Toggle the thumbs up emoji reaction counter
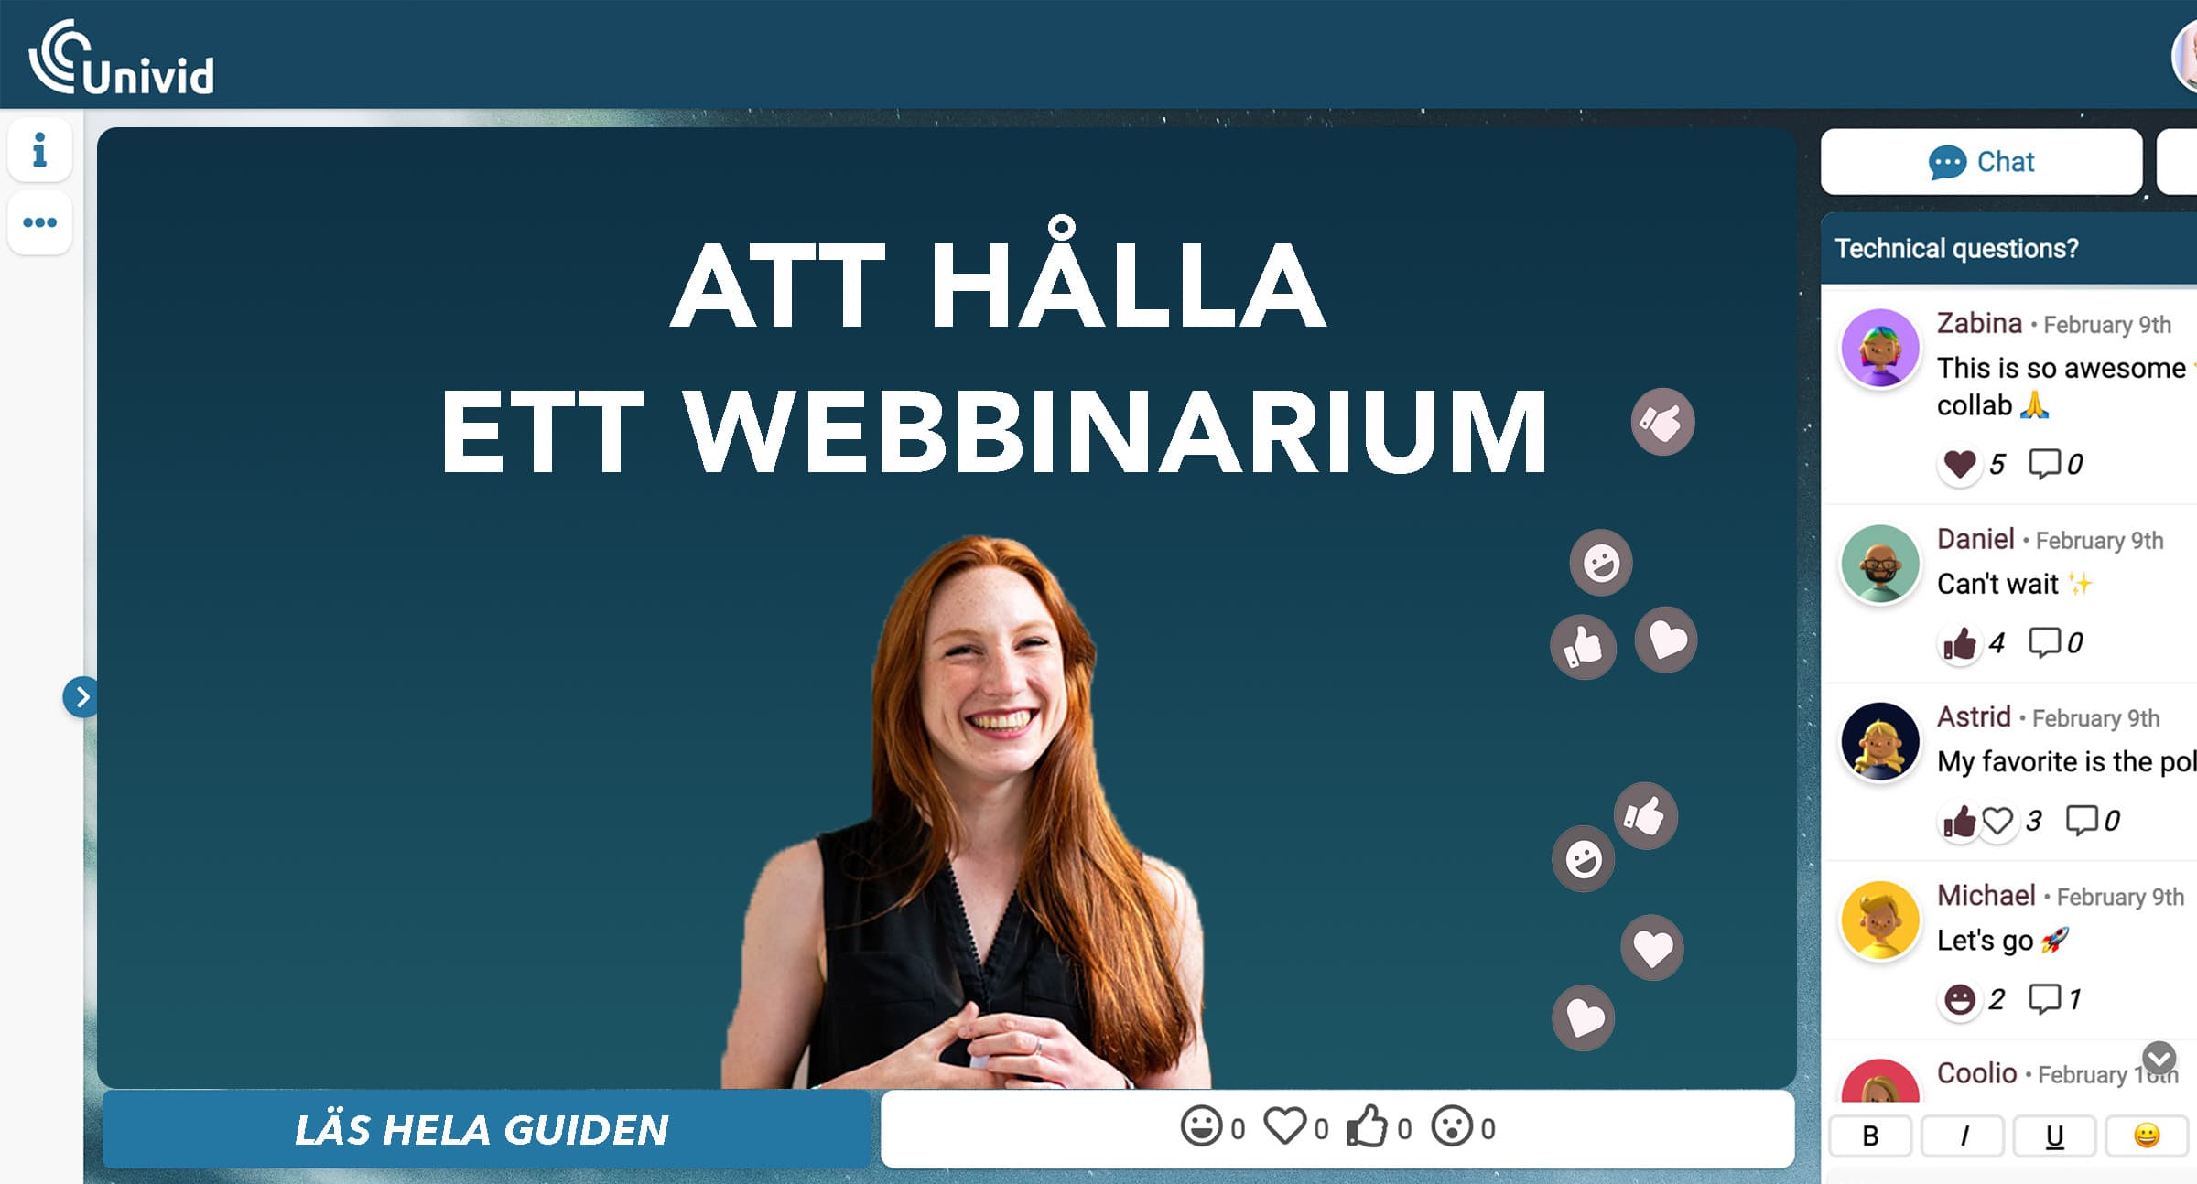Screen dimensions: 2197x1184 1334,1128
